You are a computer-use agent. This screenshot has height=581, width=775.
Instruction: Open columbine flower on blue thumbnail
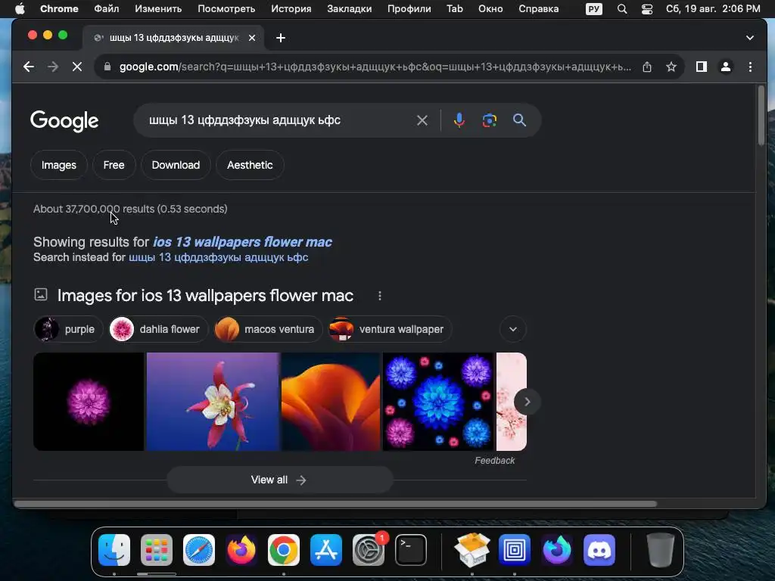click(213, 402)
